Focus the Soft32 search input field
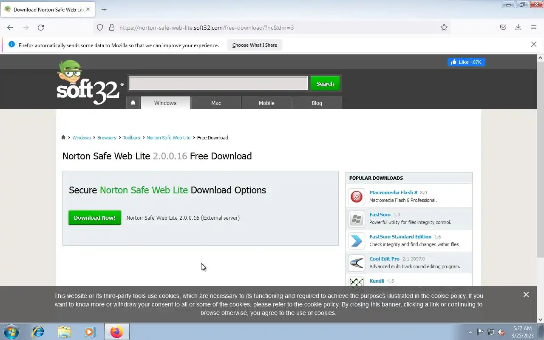This screenshot has width=544, height=340. tap(218, 83)
